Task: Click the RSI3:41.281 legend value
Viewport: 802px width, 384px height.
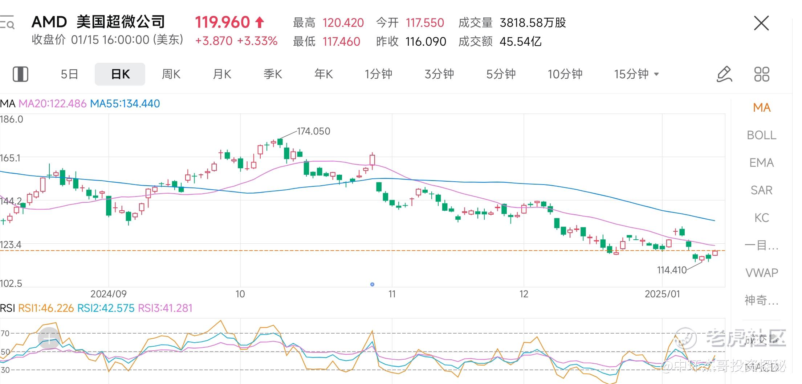Action: [165, 308]
